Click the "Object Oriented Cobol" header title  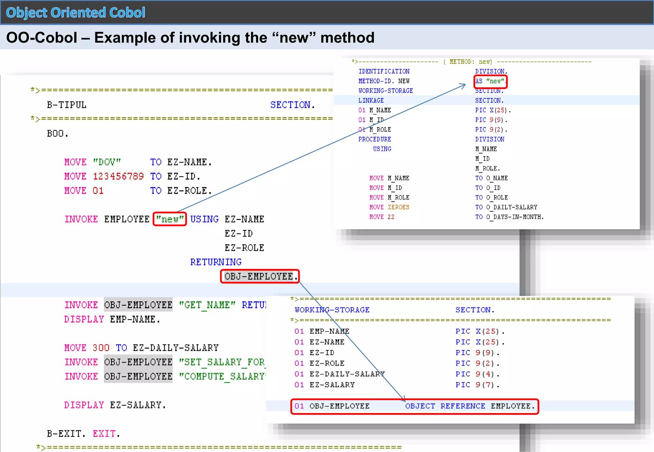click(76, 13)
